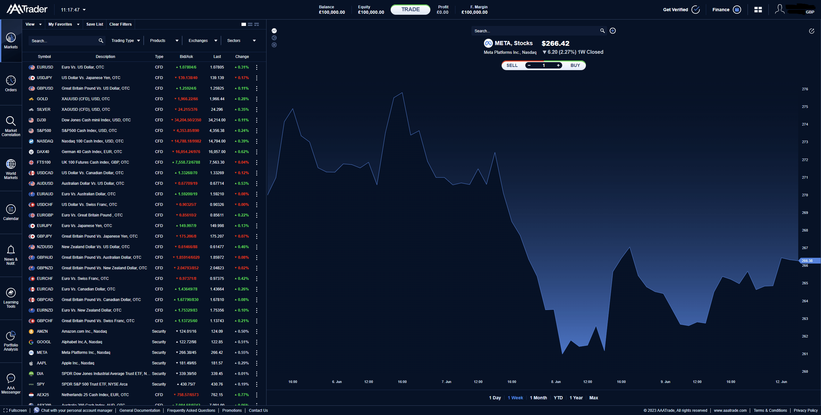
Task: Select the YTD chart range
Action: coord(558,398)
